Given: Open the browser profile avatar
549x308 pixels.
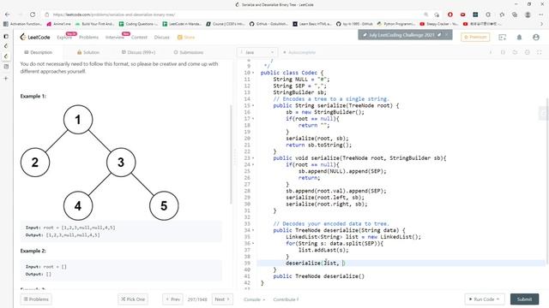Looking at the screenshot, I should (x=528, y=15).
